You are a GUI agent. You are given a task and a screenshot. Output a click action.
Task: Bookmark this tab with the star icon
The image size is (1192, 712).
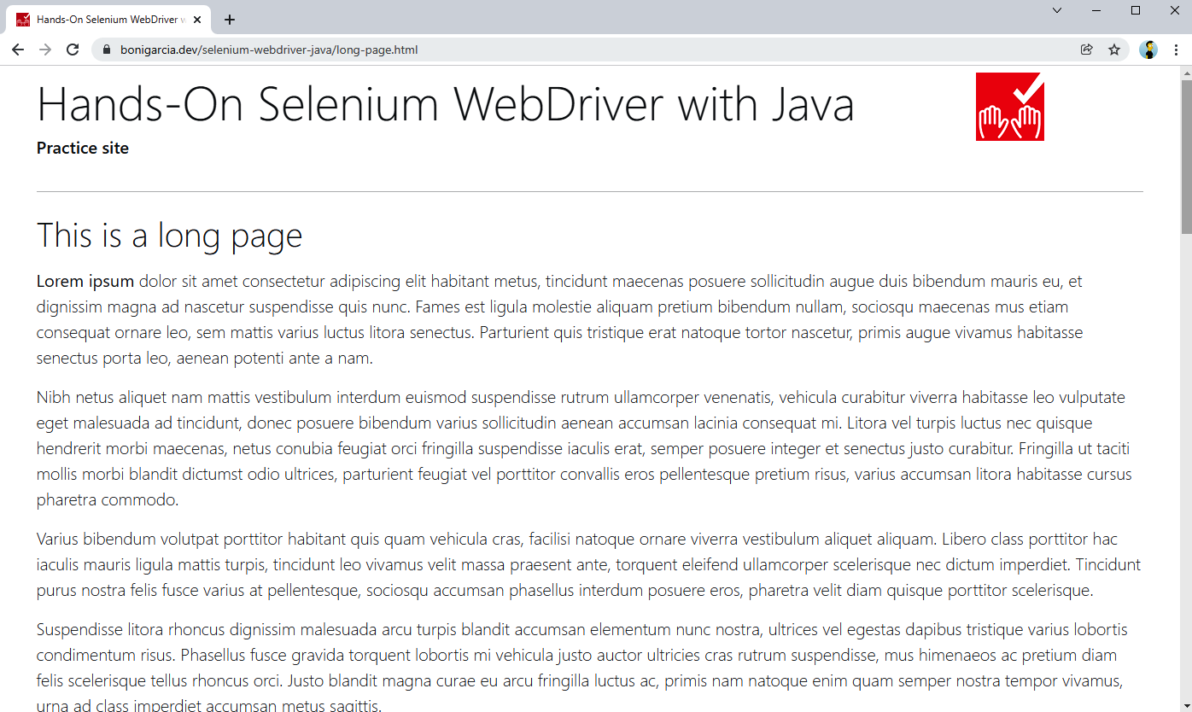click(1114, 50)
